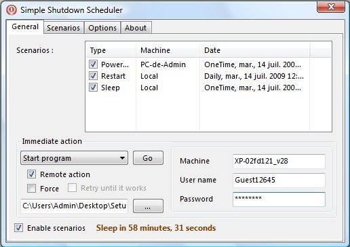Click the program path text field
Viewport: 350px width, 247px height.
[x=74, y=206]
